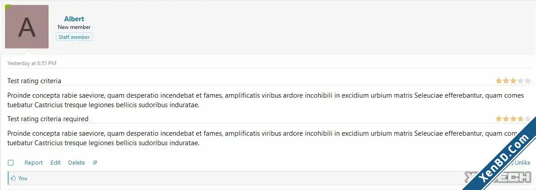Open the "Yesterday at 6:55 PM" permalink
The height and width of the screenshot is (190, 536).
[x=32, y=63]
